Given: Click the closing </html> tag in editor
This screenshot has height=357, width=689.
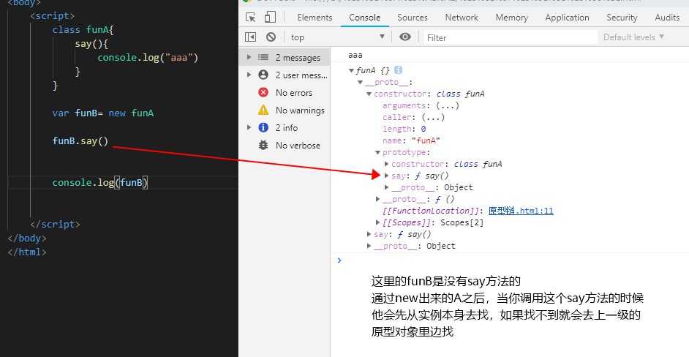Looking at the screenshot, I should click(x=27, y=252).
